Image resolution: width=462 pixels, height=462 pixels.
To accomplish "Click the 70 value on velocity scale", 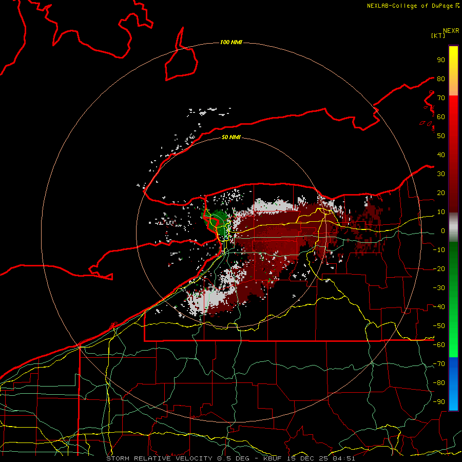I will click(x=441, y=98).
